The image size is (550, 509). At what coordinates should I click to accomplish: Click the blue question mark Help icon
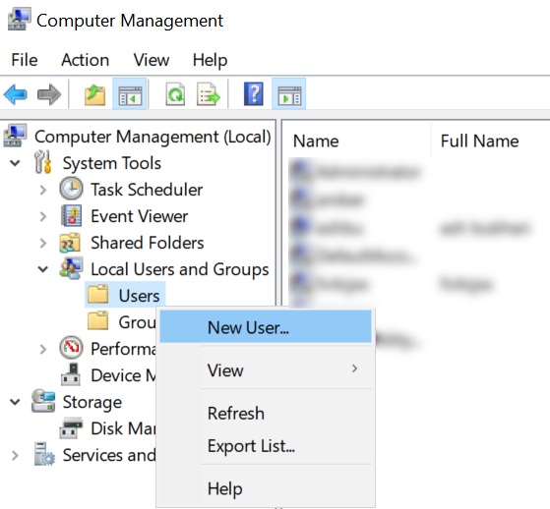(254, 94)
